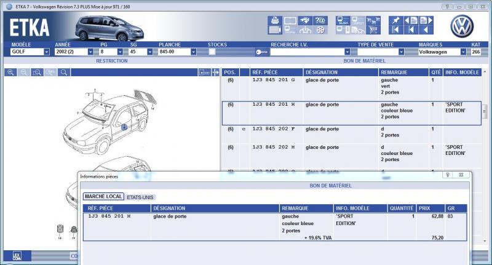Screen dimensions: 492x265
Task: Open the Année 2002 (2) dropdown
Action: pyautogui.click(x=90, y=52)
